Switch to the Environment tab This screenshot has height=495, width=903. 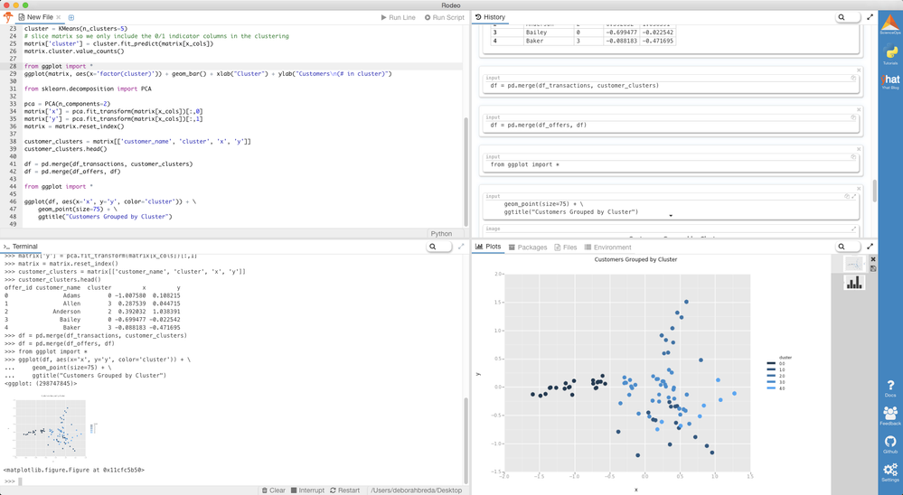[607, 247]
